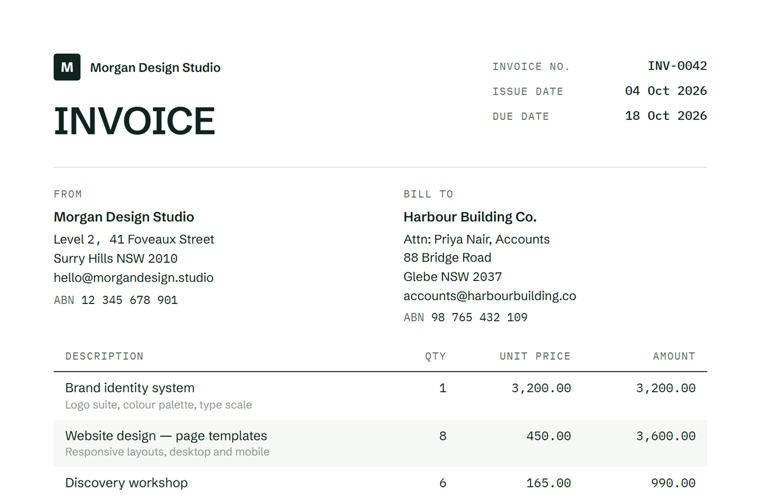Select client ABN '98 765 432 109'
Image resolution: width=761 pixels, height=495 pixels.
coord(479,317)
